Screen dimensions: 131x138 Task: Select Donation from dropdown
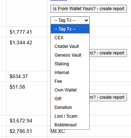pos(70,107)
